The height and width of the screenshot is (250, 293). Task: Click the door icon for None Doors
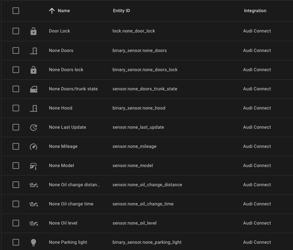pos(33,51)
